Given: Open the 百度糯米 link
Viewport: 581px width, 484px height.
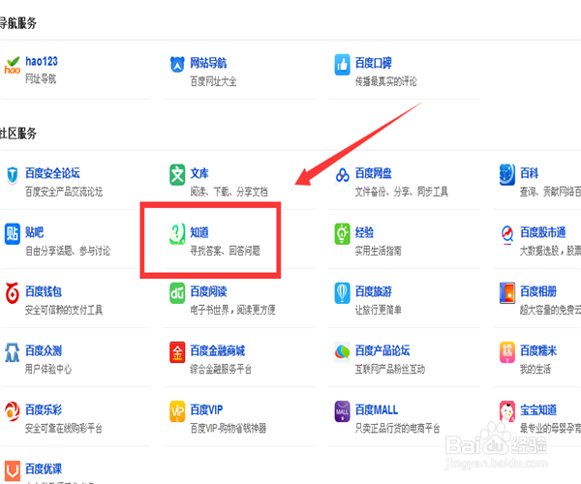Looking at the screenshot, I should point(538,350).
